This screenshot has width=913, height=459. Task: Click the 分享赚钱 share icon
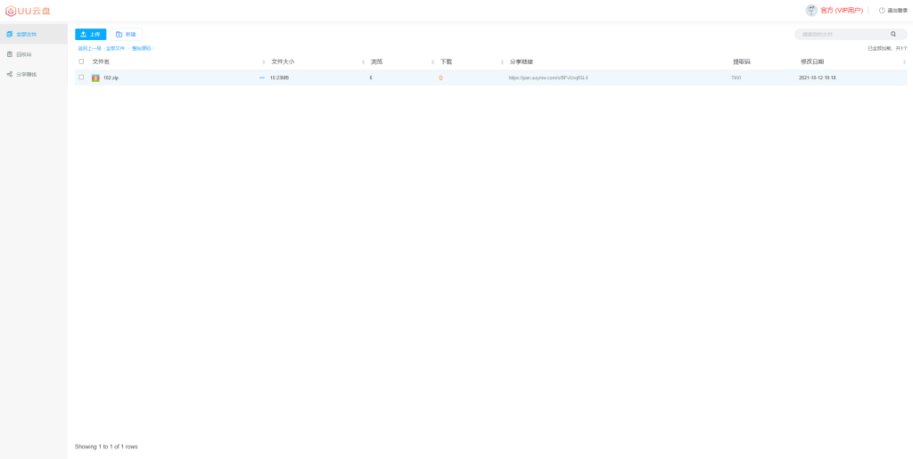9,75
